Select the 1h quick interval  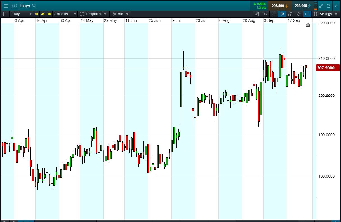pyautogui.click(x=36, y=14)
